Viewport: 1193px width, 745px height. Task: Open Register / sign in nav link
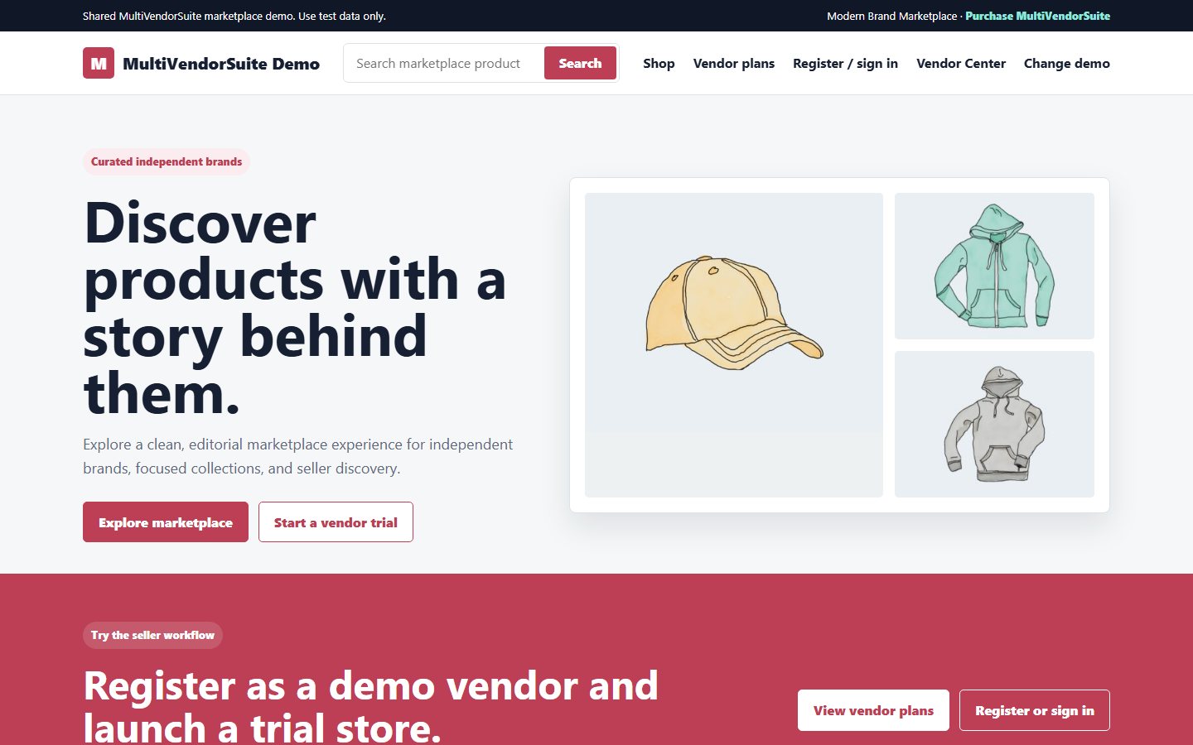845,63
